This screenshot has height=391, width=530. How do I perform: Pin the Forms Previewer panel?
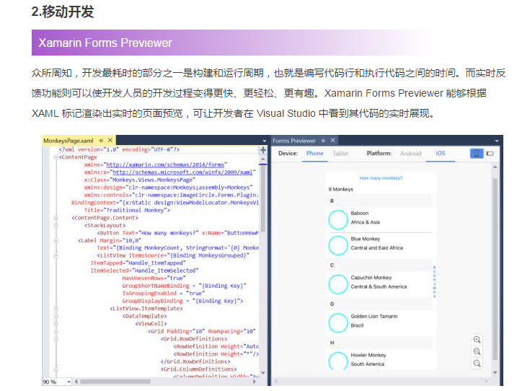tap(323, 141)
